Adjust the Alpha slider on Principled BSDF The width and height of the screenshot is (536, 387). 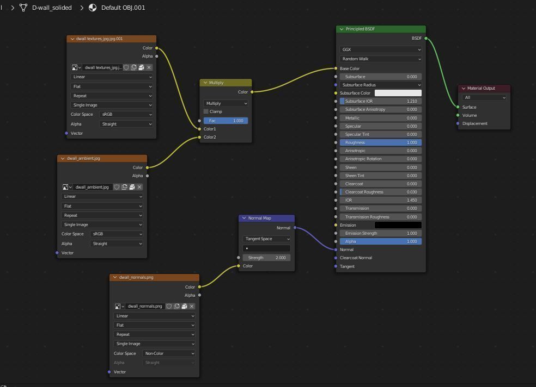[381, 241]
